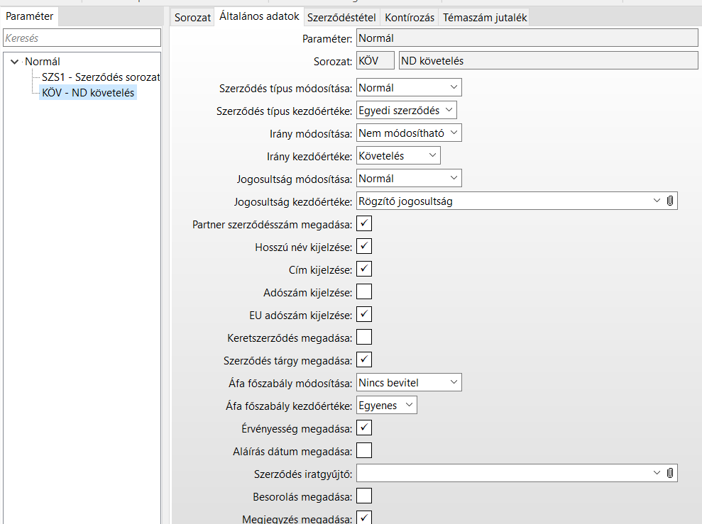Switch to the Sorozat tab
This screenshot has width=702, height=524.
(193, 18)
